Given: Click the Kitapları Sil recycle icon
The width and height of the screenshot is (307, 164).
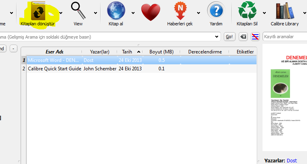Looking at the screenshot, I should (x=247, y=14).
